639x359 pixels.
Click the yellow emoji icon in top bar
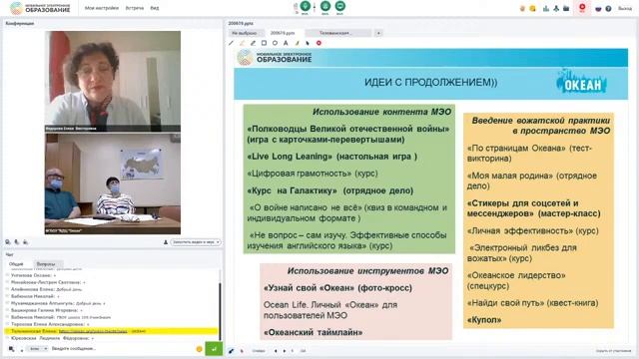[532, 8]
